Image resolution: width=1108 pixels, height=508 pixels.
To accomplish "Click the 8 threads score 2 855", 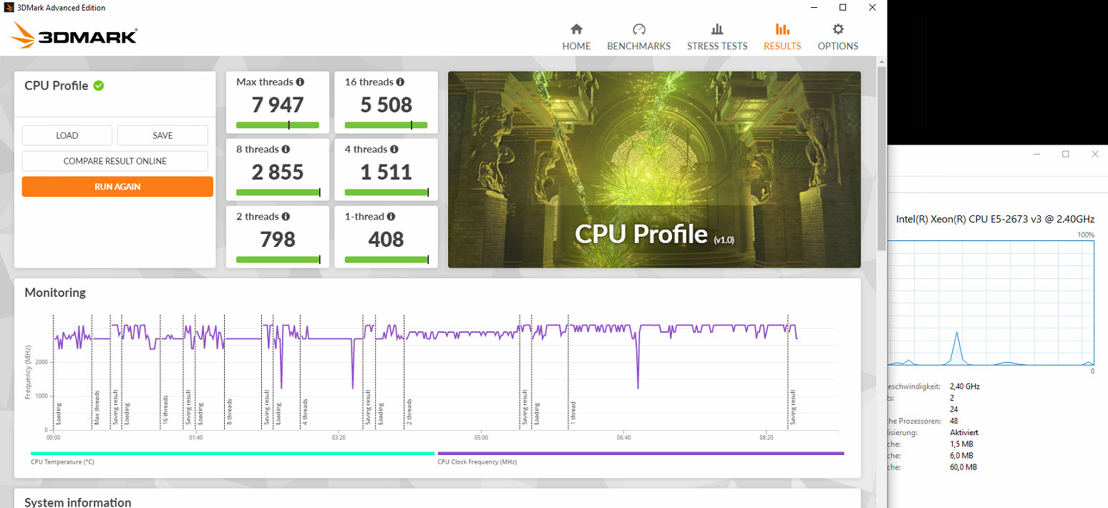I will point(278,172).
